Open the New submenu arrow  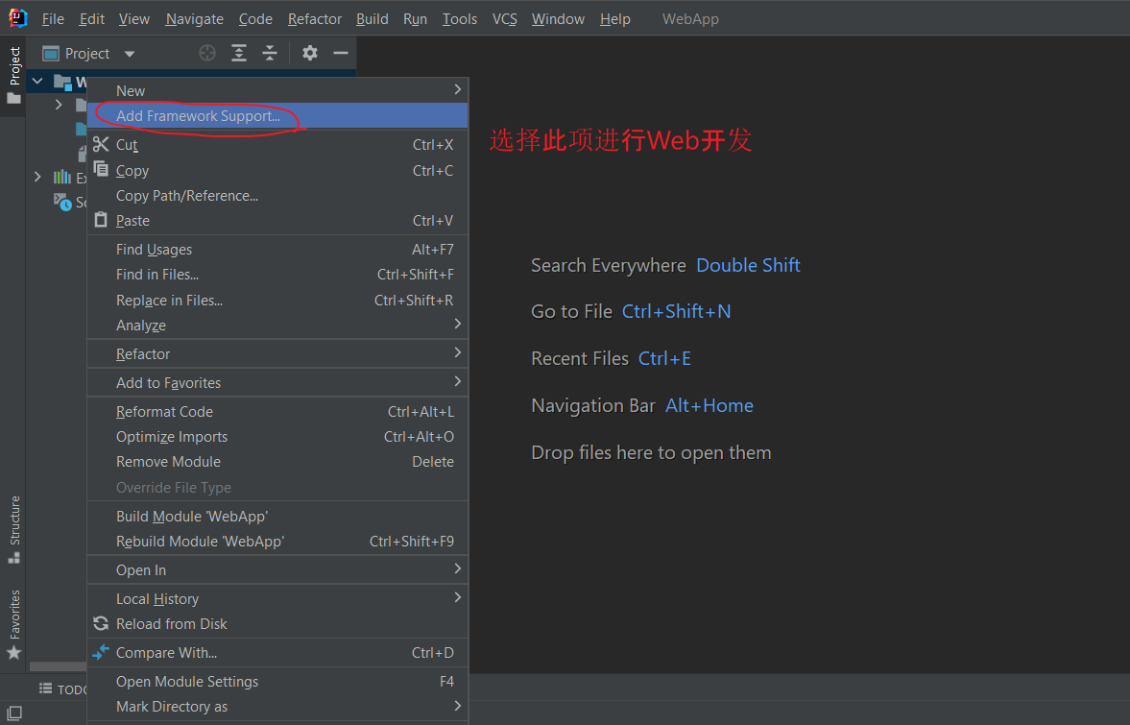click(x=458, y=89)
